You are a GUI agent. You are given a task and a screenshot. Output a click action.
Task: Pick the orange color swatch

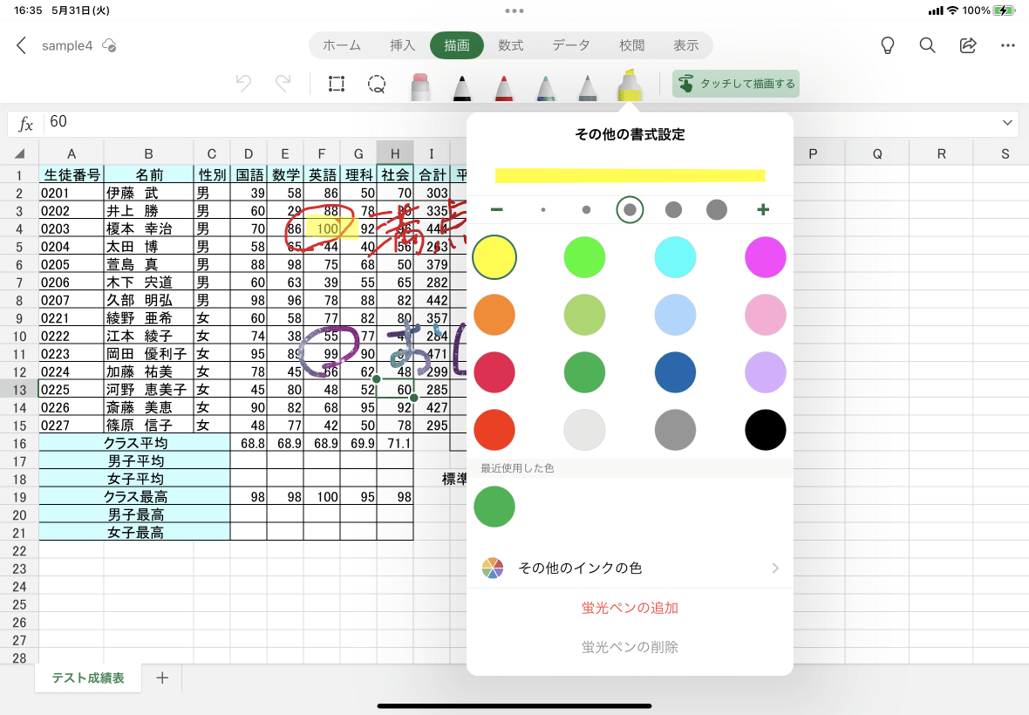point(494,315)
